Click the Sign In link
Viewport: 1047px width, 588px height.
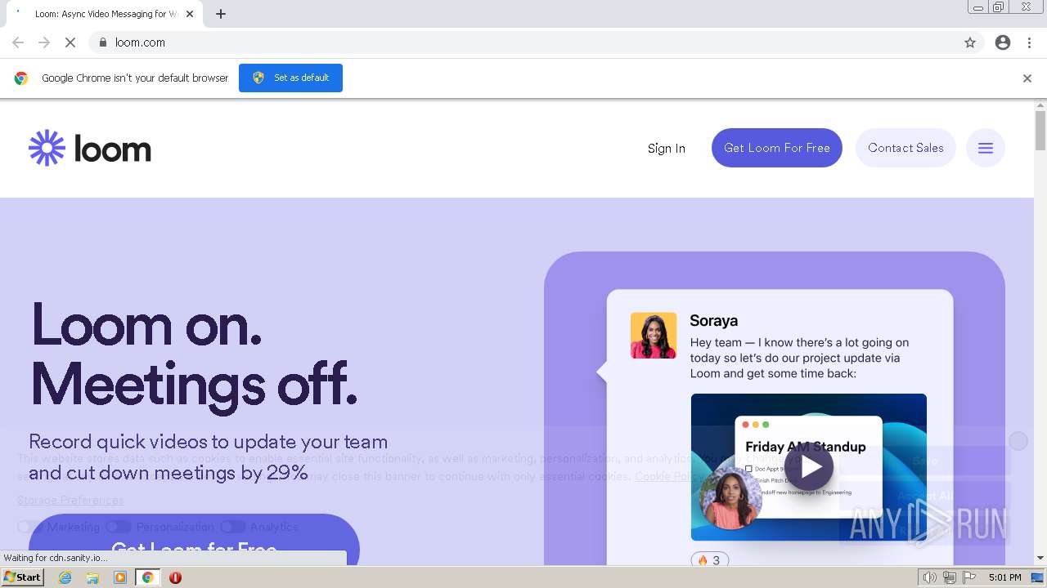pyautogui.click(x=667, y=148)
